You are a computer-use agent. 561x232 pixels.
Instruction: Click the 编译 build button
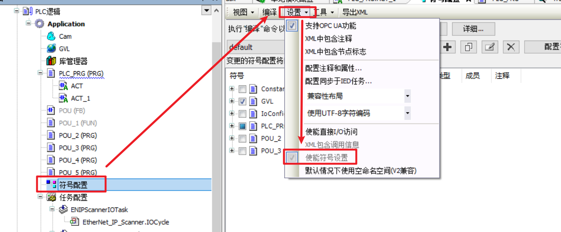pyautogui.click(x=270, y=12)
